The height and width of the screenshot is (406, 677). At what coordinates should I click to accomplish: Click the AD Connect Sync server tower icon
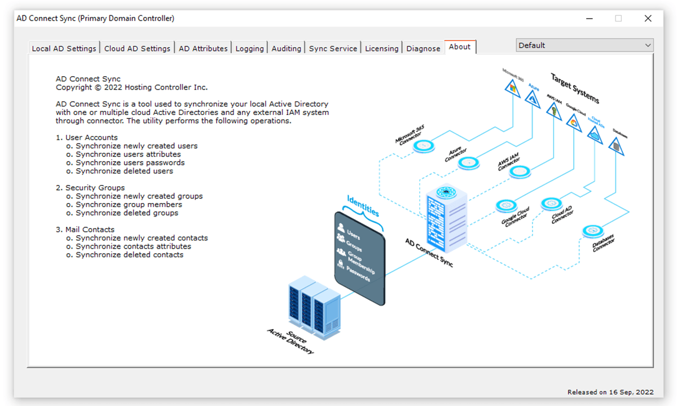(447, 219)
